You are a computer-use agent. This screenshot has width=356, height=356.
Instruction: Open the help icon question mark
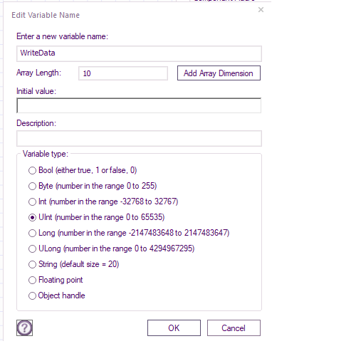tap(24, 328)
